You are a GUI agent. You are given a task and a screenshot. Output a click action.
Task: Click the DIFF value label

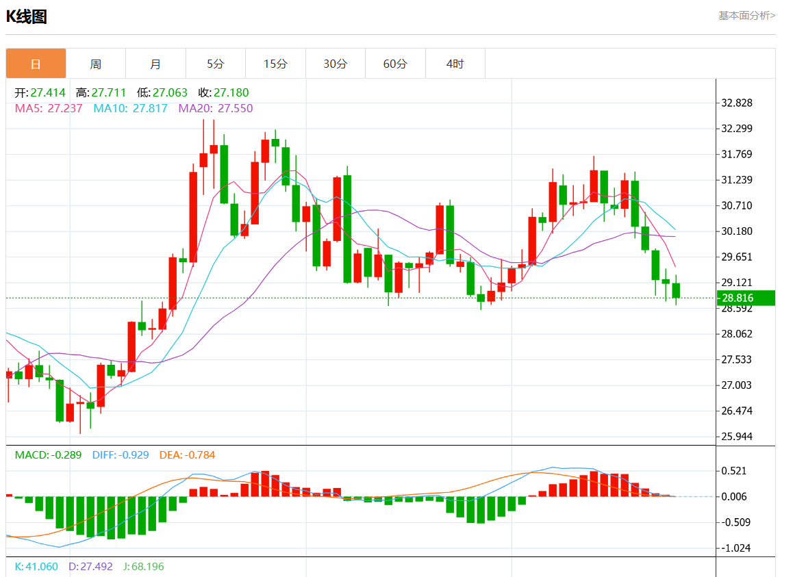[120, 454]
